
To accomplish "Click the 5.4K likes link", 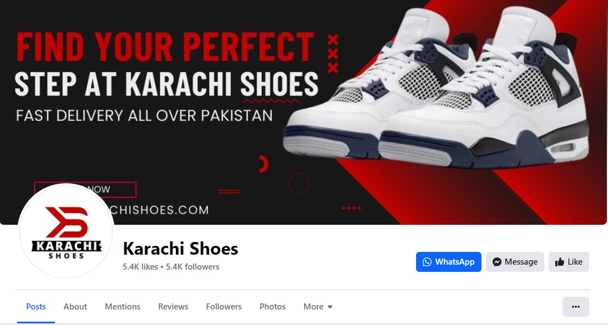I will click(x=140, y=267).
